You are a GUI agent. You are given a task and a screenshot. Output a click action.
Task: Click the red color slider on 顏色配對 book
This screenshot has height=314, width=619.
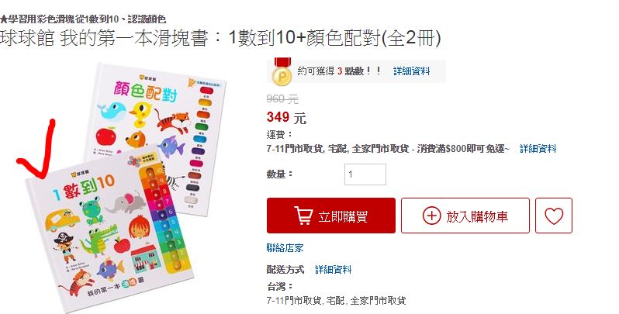tap(207, 91)
